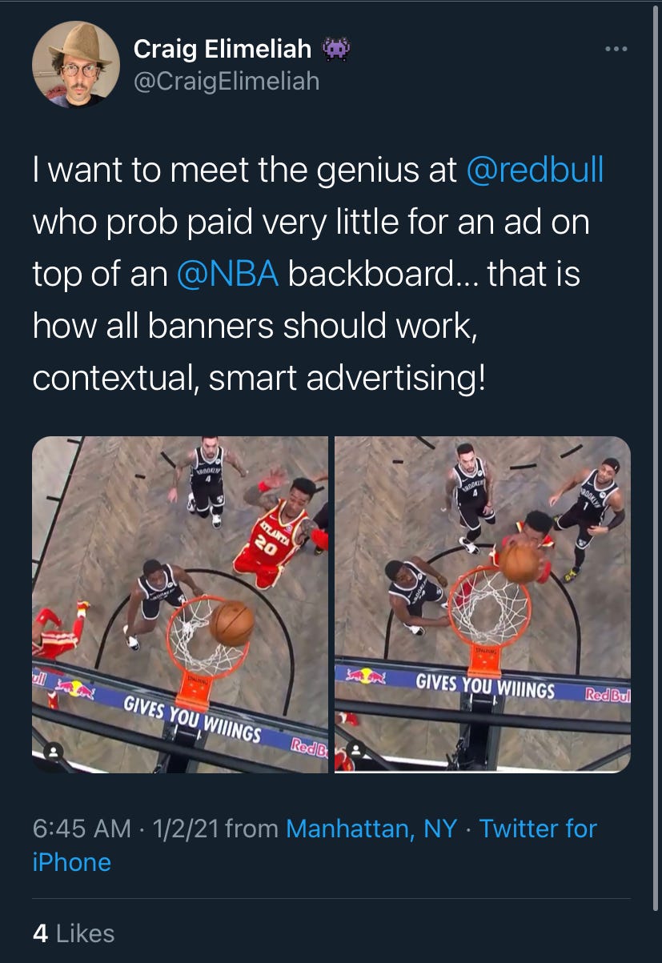View the 4 Likes list

click(74, 933)
